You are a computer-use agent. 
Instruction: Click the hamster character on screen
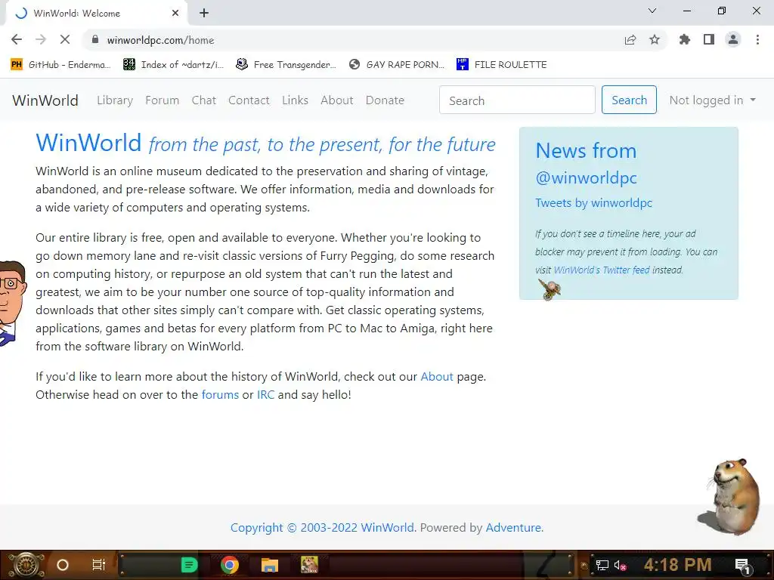[x=733, y=496]
